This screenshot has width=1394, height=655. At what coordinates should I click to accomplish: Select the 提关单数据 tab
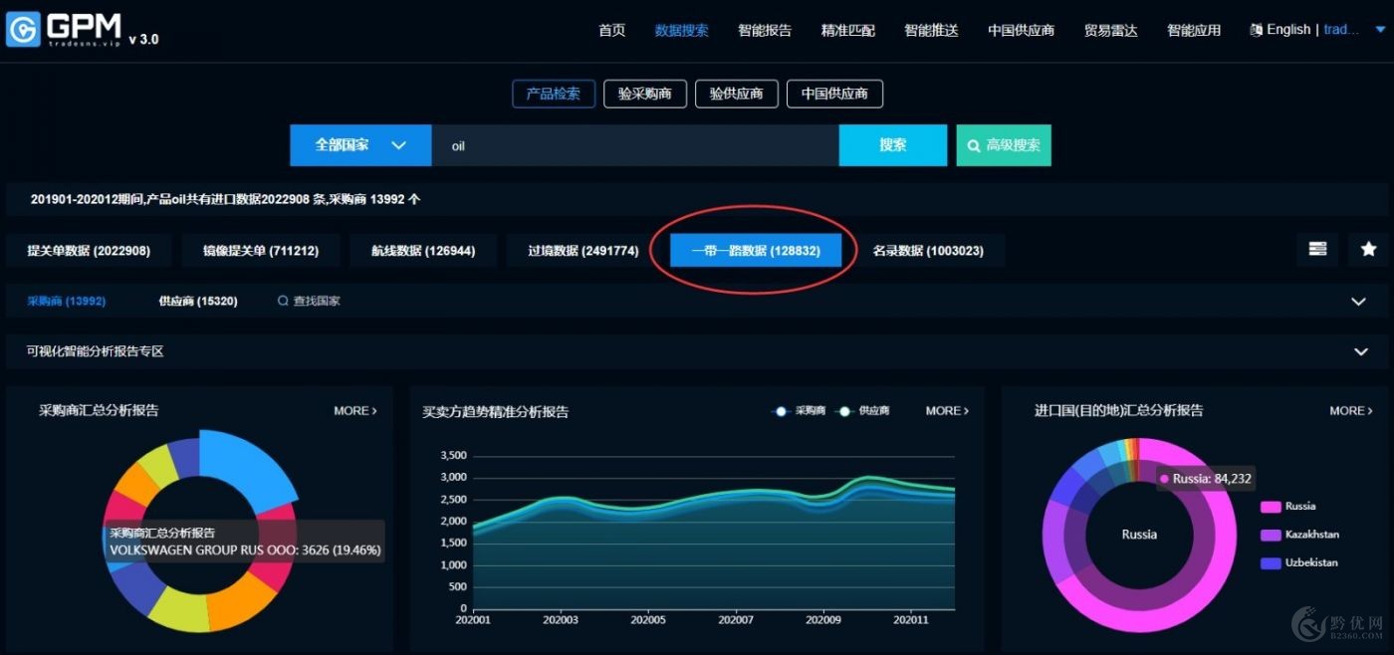(89, 251)
